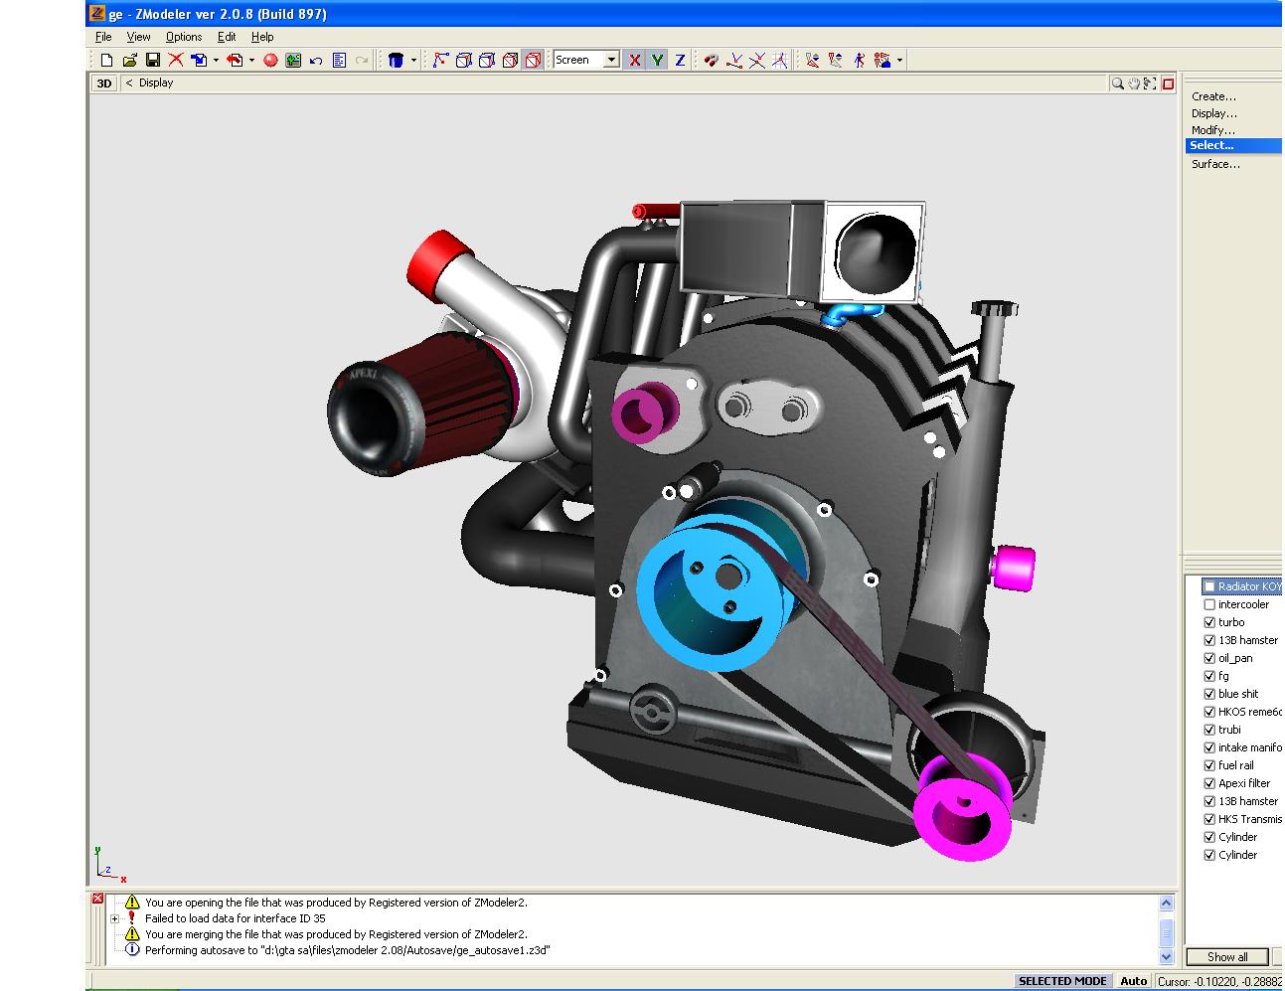The image size is (1285, 991).
Task: Open the last toolbar icon dropdown arrow
Action: (x=899, y=61)
